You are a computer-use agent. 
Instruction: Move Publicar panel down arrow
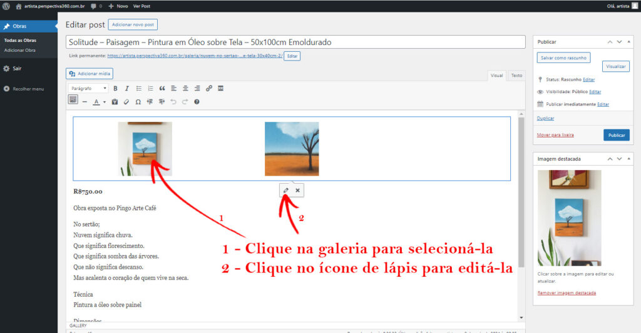(619, 42)
